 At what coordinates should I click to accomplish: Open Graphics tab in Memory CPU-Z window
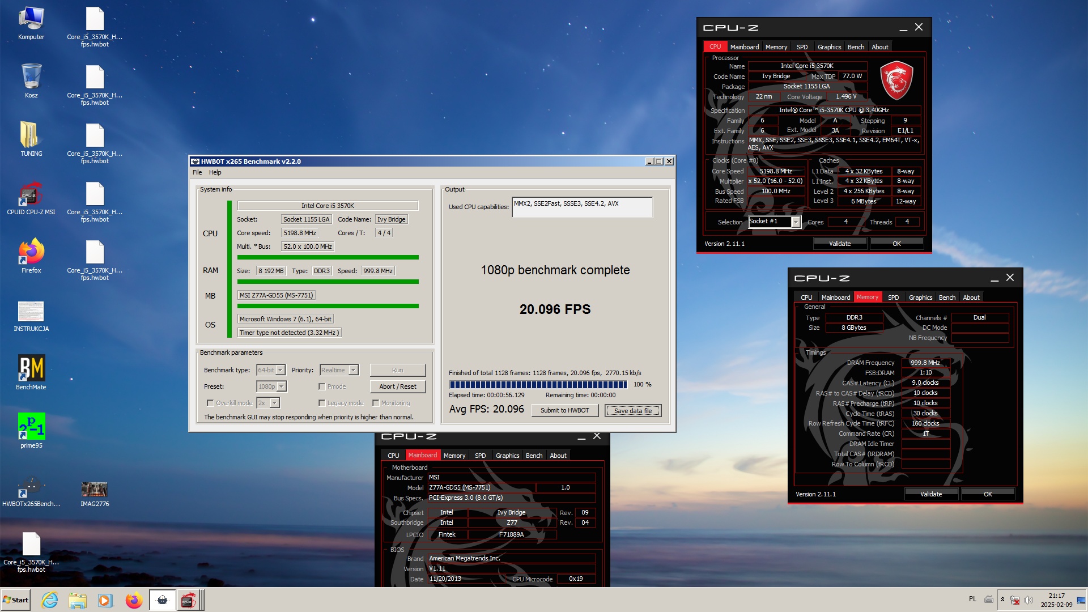click(x=920, y=297)
